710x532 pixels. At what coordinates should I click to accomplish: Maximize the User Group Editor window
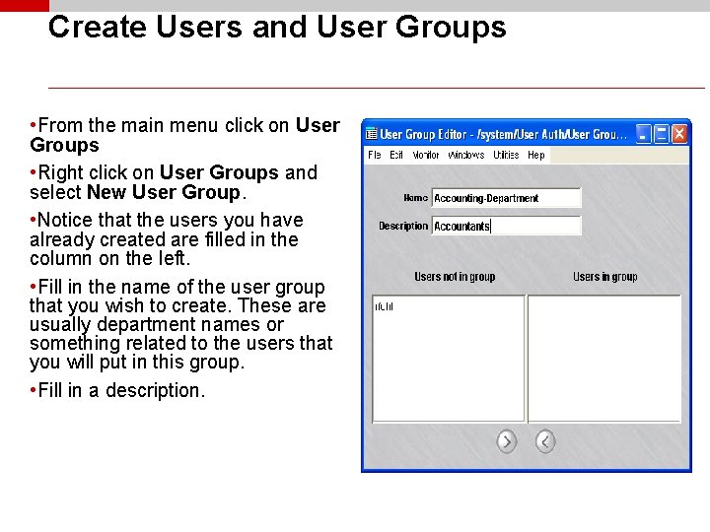pyautogui.click(x=661, y=134)
